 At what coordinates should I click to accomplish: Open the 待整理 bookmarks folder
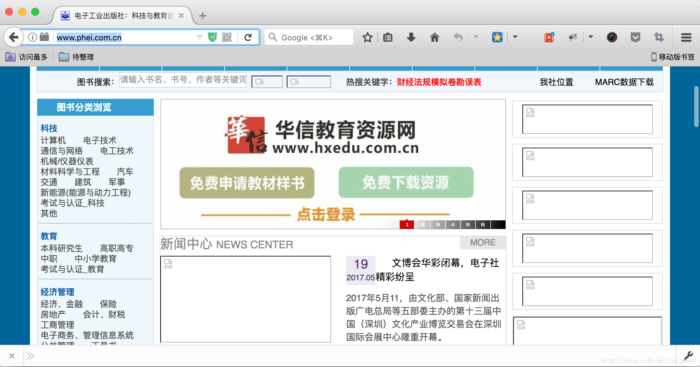[76, 57]
